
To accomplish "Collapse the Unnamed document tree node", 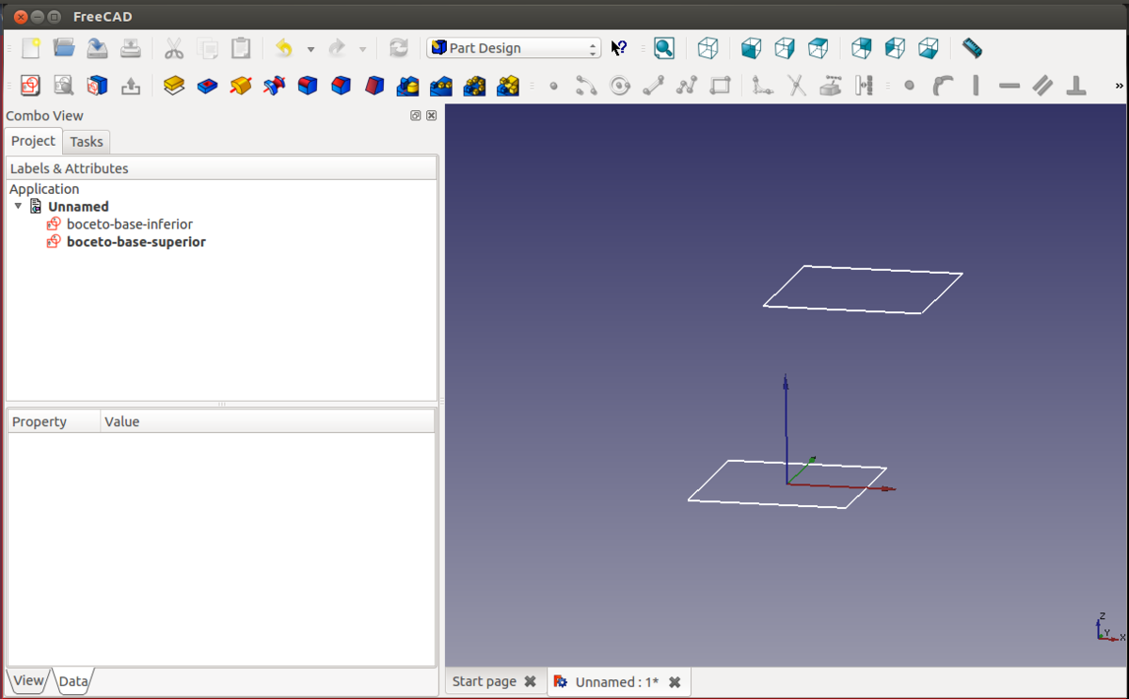I will pyautogui.click(x=18, y=206).
